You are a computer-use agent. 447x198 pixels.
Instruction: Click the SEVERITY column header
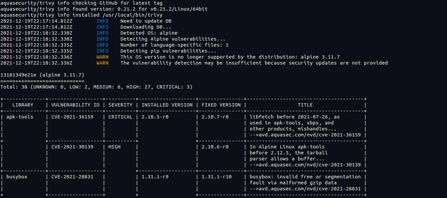tap(121, 105)
